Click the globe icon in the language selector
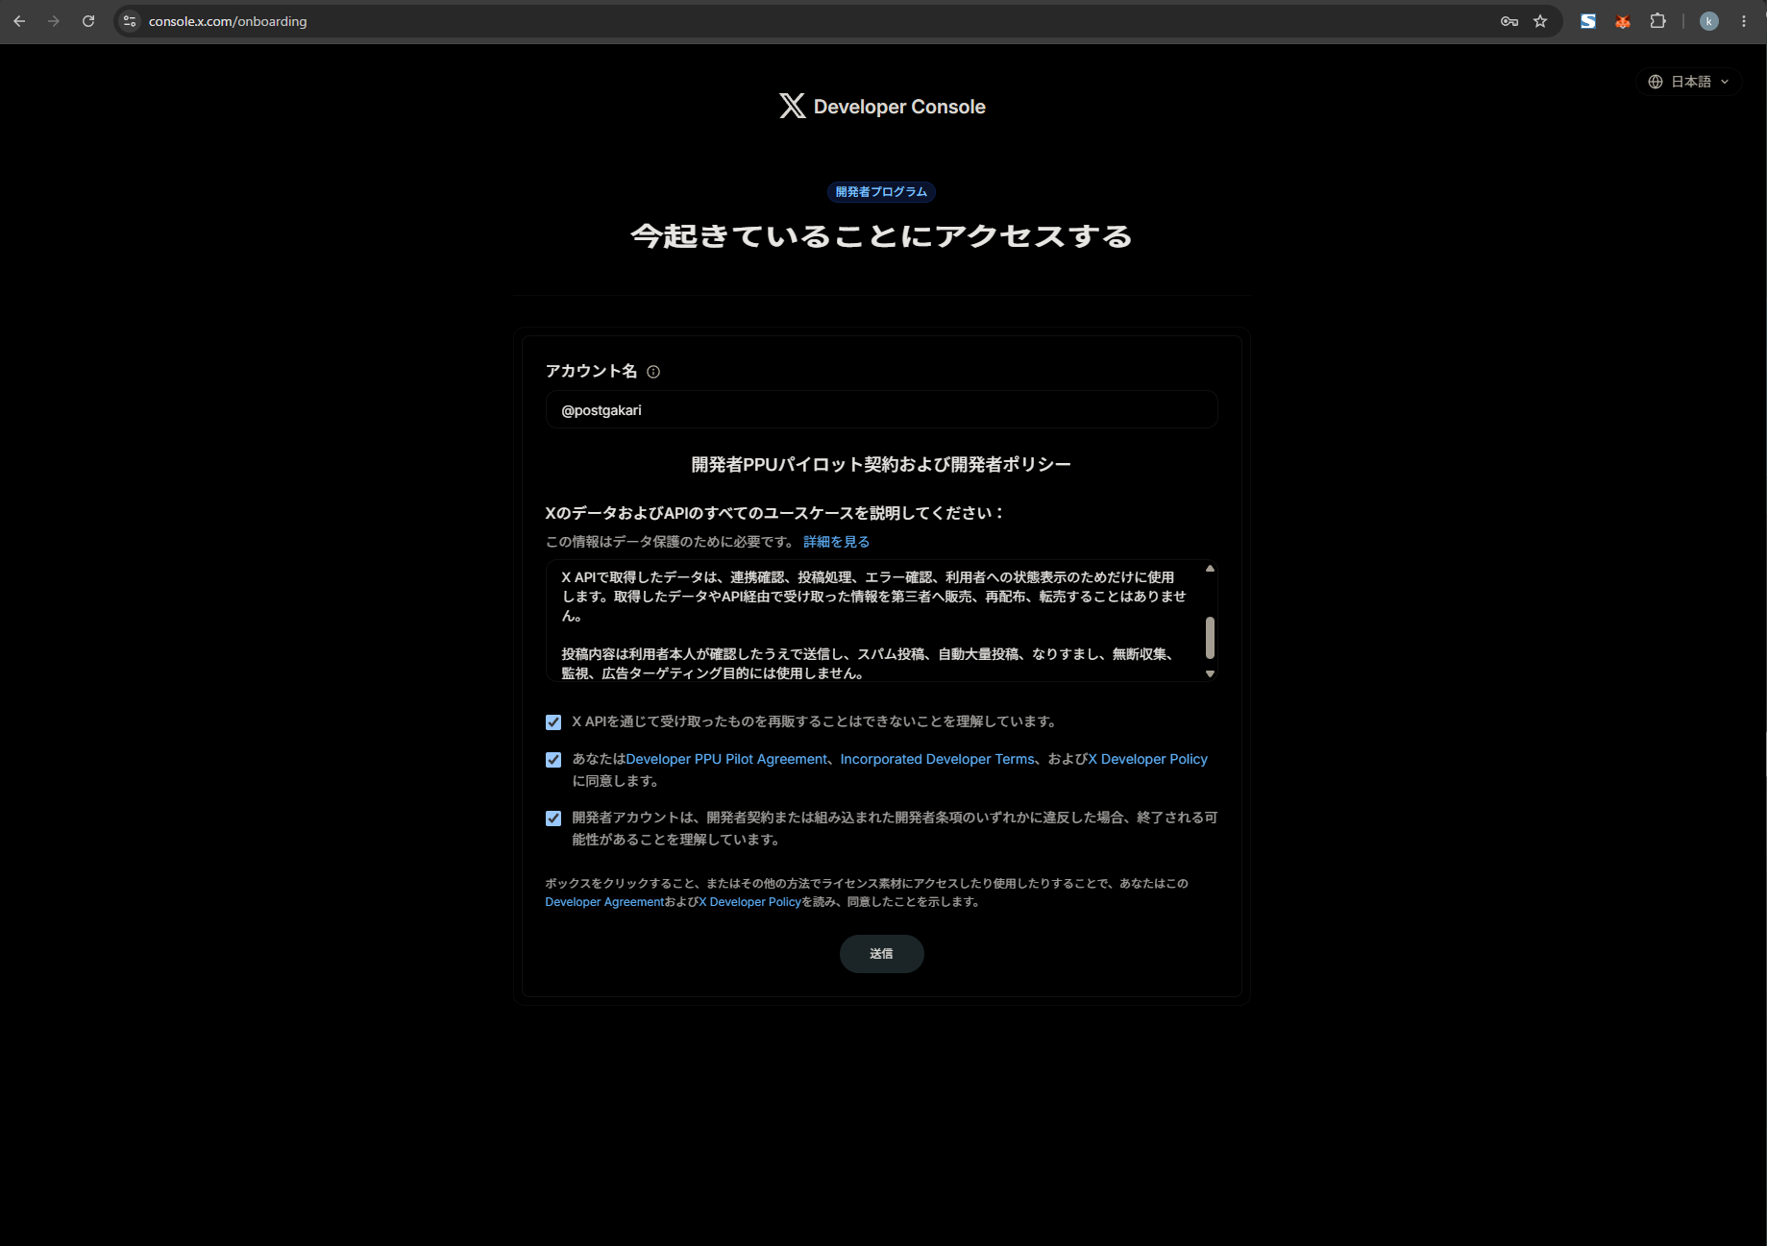The height and width of the screenshot is (1246, 1767). pyautogui.click(x=1656, y=82)
